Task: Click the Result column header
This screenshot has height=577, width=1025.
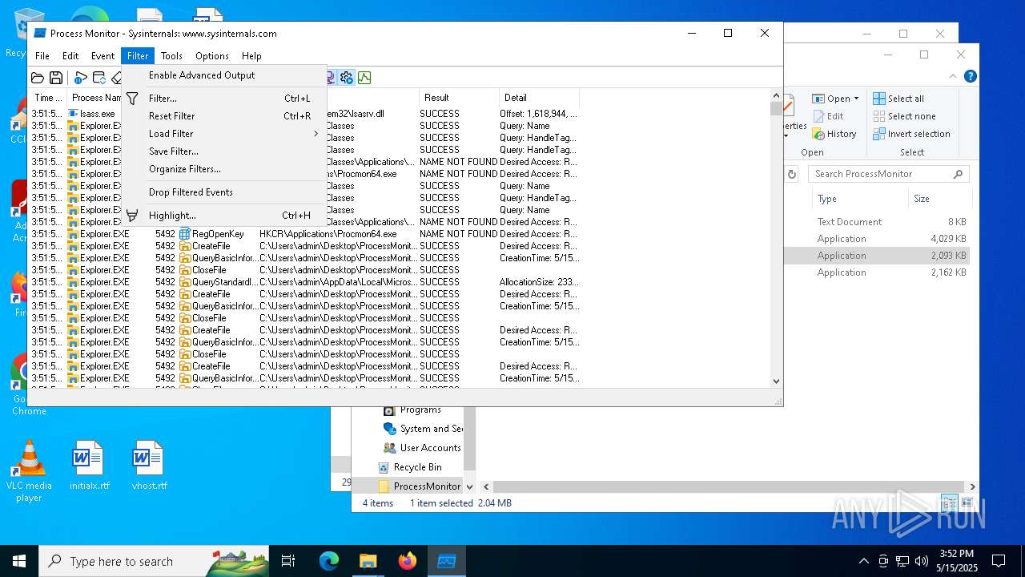Action: coord(458,98)
